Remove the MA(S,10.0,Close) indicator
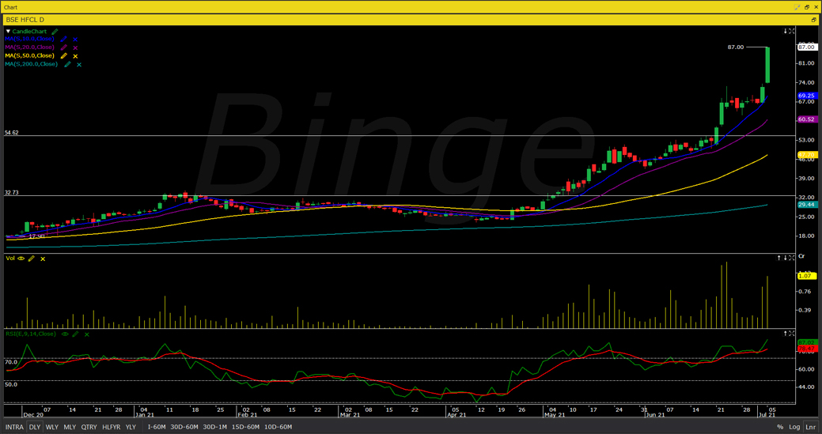 tap(75, 40)
